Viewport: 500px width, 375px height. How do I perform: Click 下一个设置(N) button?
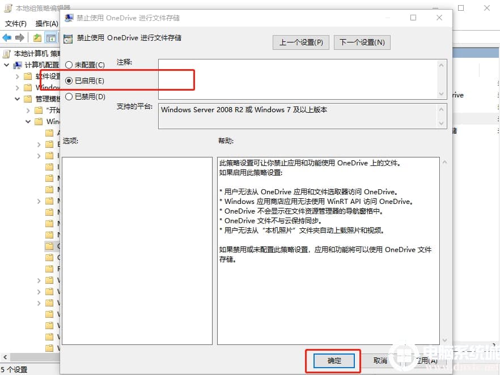point(362,42)
